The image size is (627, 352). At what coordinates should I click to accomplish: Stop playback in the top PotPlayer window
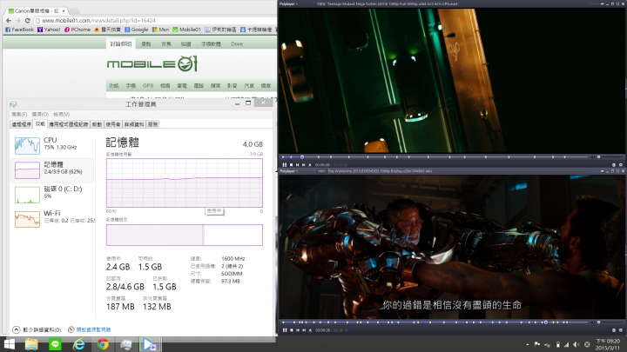click(291, 165)
